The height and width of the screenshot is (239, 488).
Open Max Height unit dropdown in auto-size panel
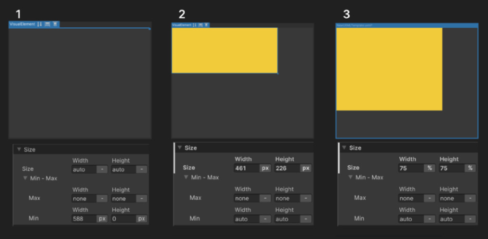point(142,199)
